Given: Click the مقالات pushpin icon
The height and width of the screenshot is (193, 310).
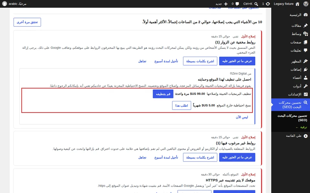Looking at the screenshot, I should 306,25.
